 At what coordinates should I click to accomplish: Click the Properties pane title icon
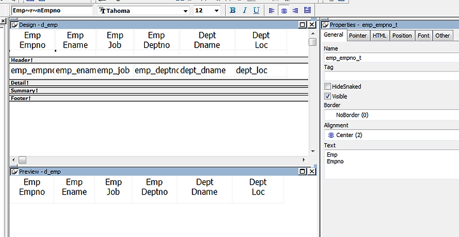click(x=325, y=25)
